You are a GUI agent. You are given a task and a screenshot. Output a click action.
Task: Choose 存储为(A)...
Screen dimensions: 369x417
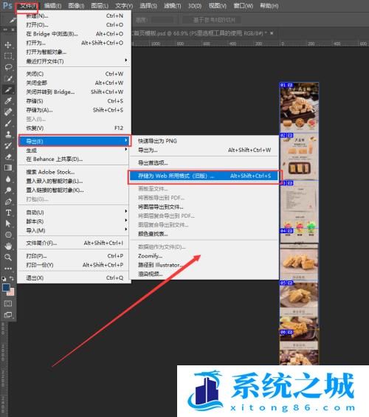(75, 110)
